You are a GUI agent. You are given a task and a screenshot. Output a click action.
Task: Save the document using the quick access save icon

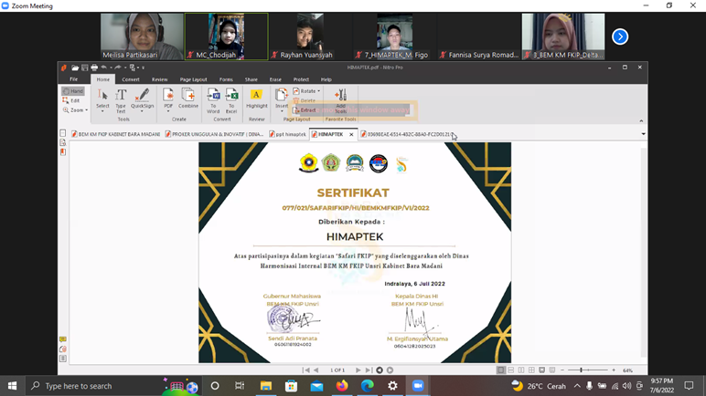[x=85, y=68]
